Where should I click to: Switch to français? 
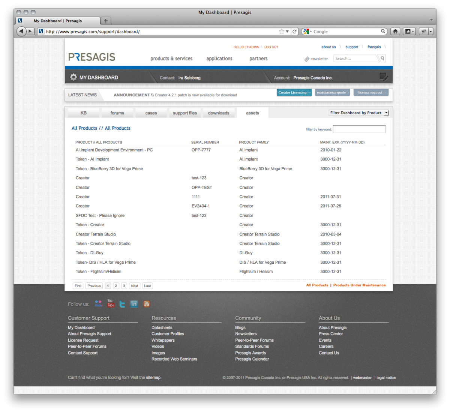tap(374, 47)
